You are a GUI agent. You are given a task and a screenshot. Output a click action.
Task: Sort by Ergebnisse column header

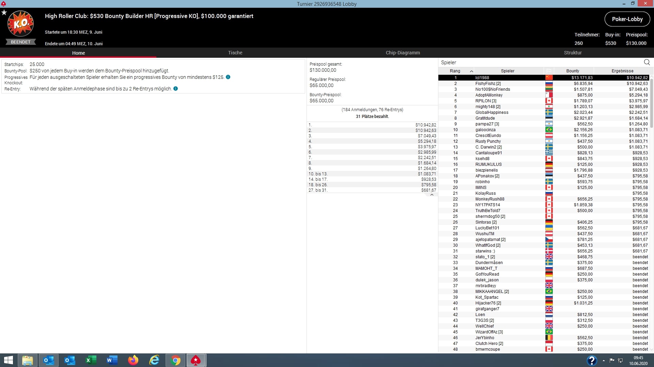[622, 71]
